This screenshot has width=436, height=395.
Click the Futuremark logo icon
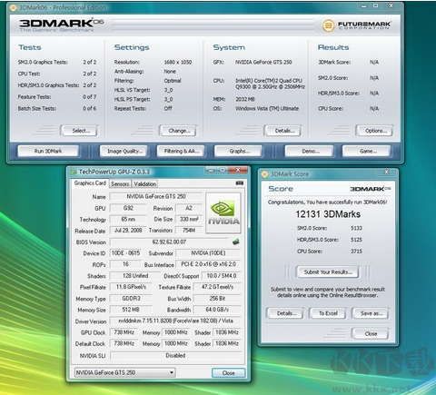pos(328,25)
